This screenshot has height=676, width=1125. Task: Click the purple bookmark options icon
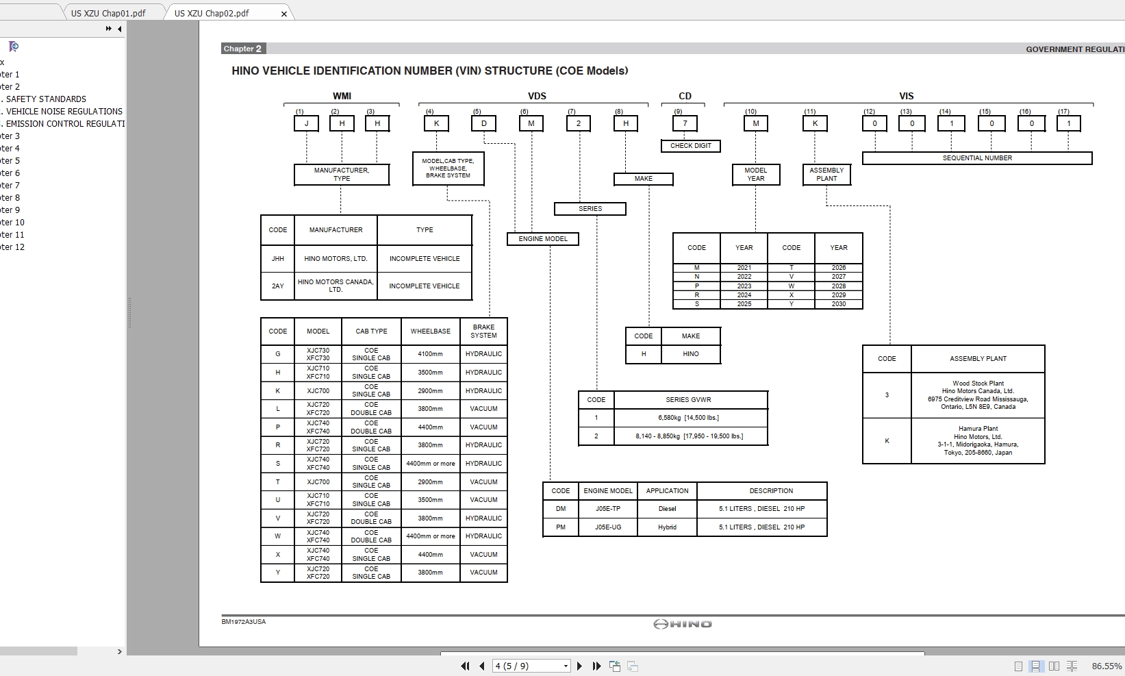click(x=13, y=47)
